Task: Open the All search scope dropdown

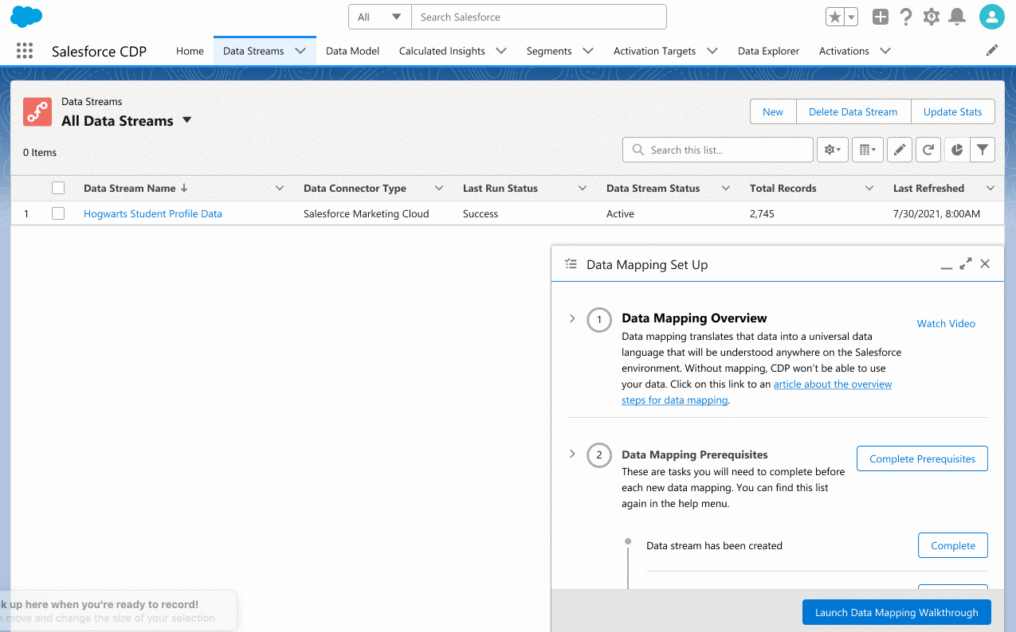Action: coord(379,17)
